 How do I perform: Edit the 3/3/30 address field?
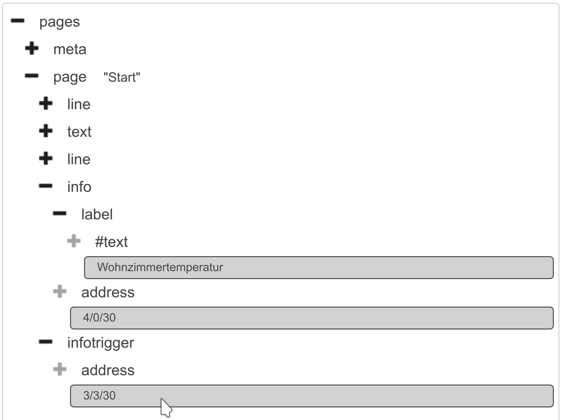[x=312, y=396]
